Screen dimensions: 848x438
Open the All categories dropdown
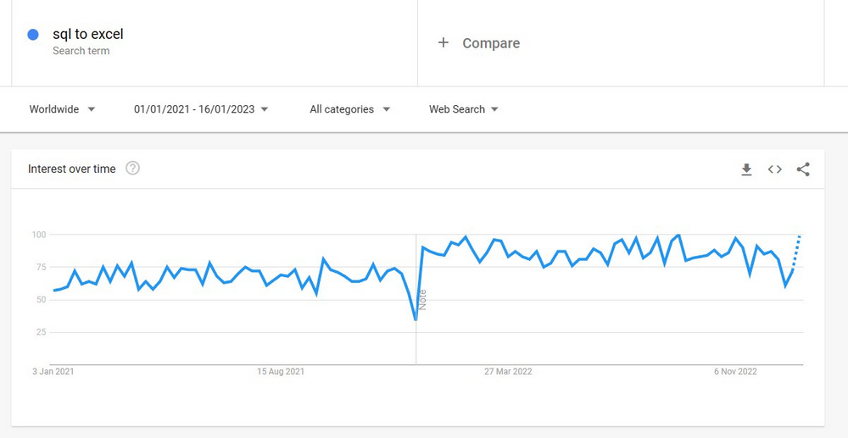pos(349,109)
